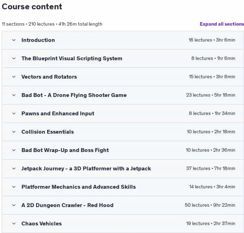Select the Chaos Vehicles section title
Screen dimensions: 244x233
(42, 224)
